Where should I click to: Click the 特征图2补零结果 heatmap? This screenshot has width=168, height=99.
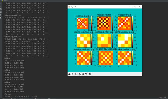104,23
